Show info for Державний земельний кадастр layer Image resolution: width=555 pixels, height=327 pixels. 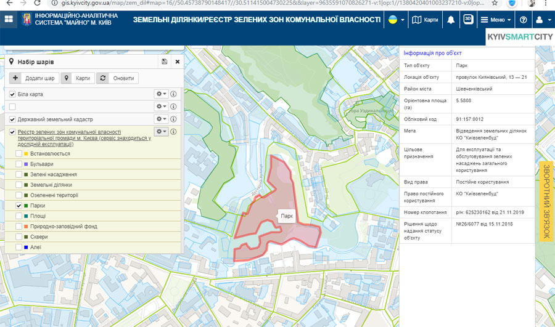pos(174,118)
